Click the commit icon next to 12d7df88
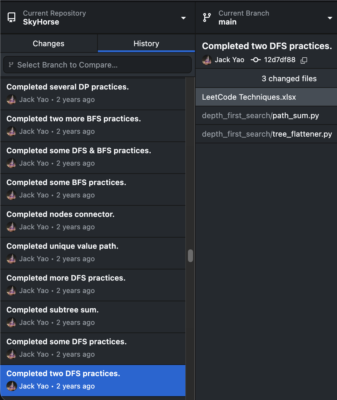Viewport: 337px width, 400px height. [256, 60]
